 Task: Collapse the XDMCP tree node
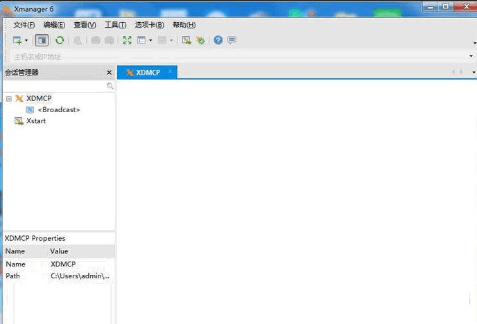[9, 99]
